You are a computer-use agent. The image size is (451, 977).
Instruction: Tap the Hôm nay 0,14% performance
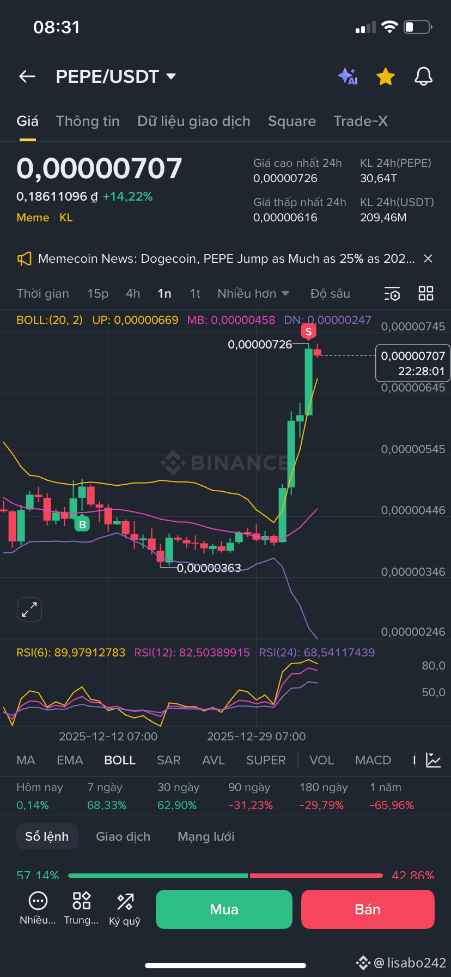tap(40, 796)
